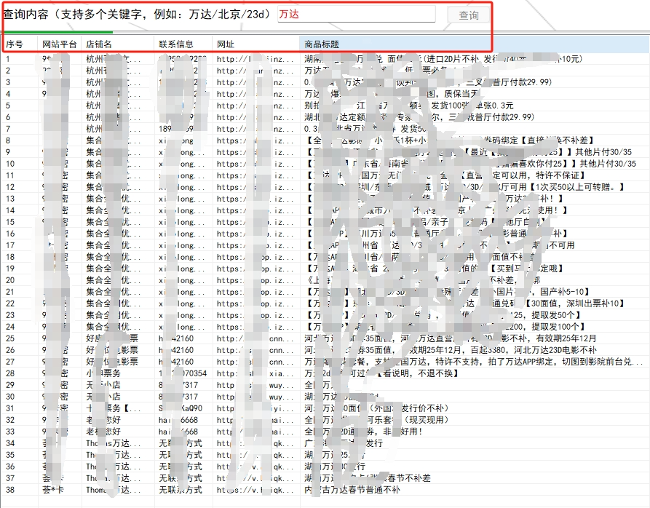The image size is (650, 508).
Task: Click contact ending 6668 in row 32
Action: pos(178,420)
